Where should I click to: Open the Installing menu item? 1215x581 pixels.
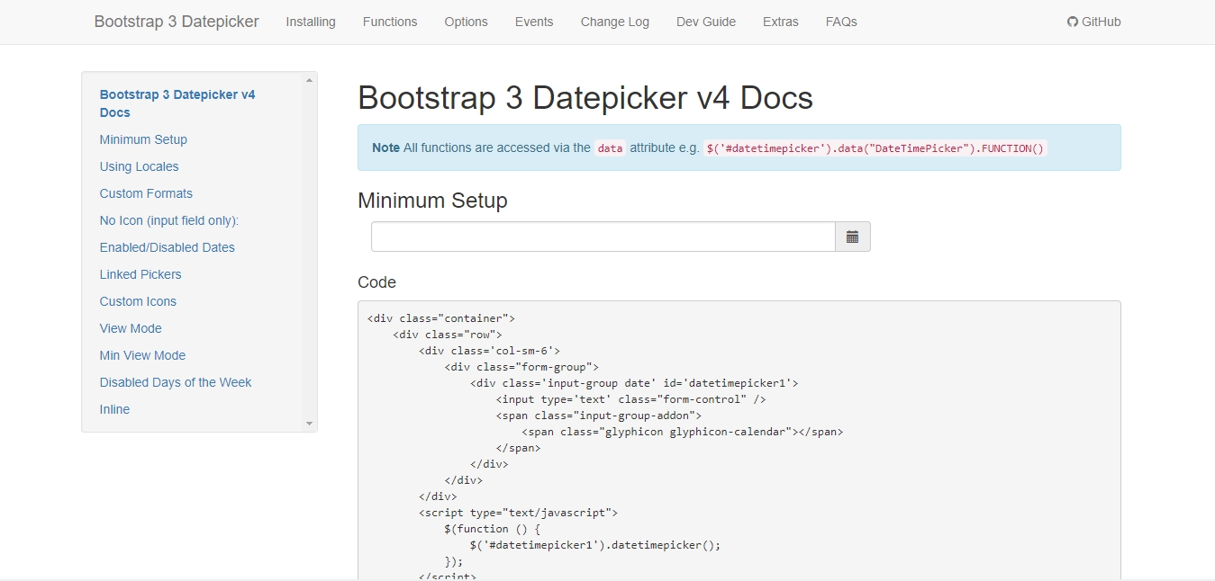(x=311, y=22)
